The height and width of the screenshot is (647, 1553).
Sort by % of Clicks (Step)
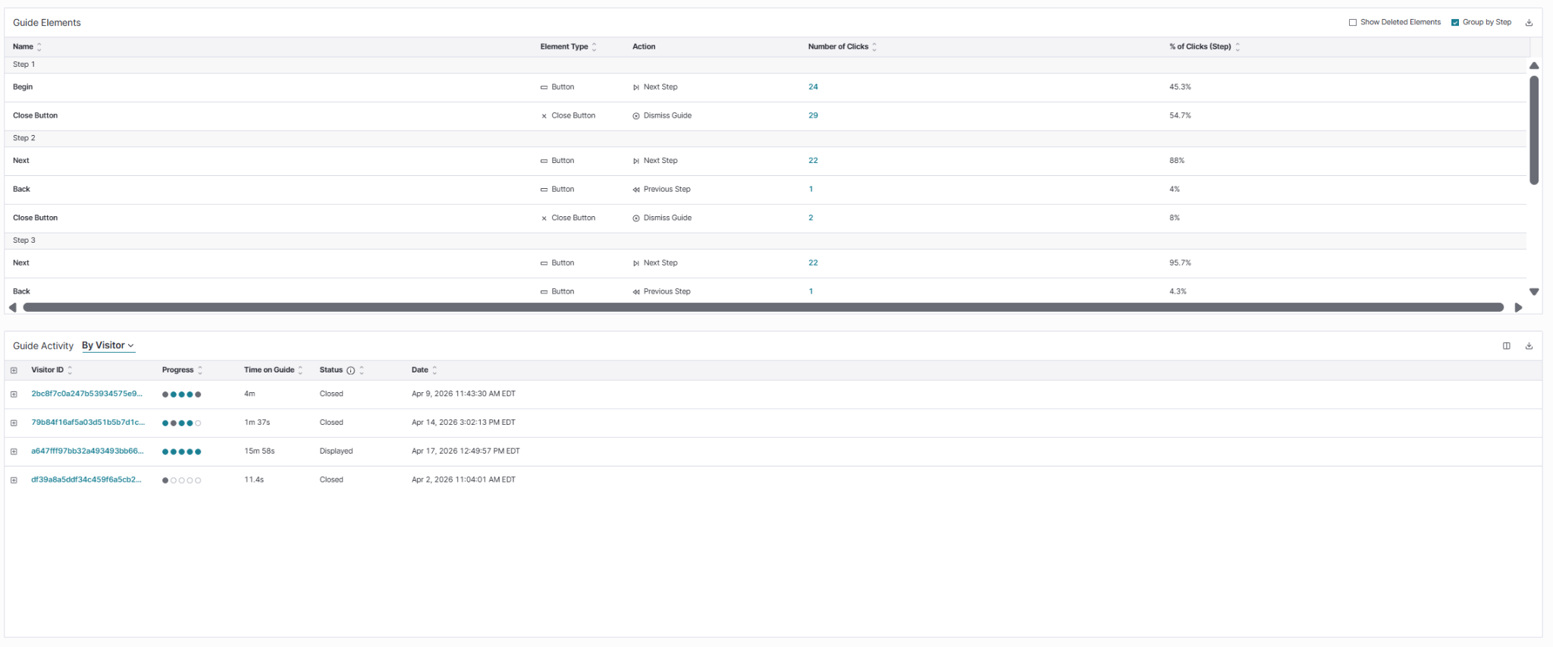[x=1238, y=47]
